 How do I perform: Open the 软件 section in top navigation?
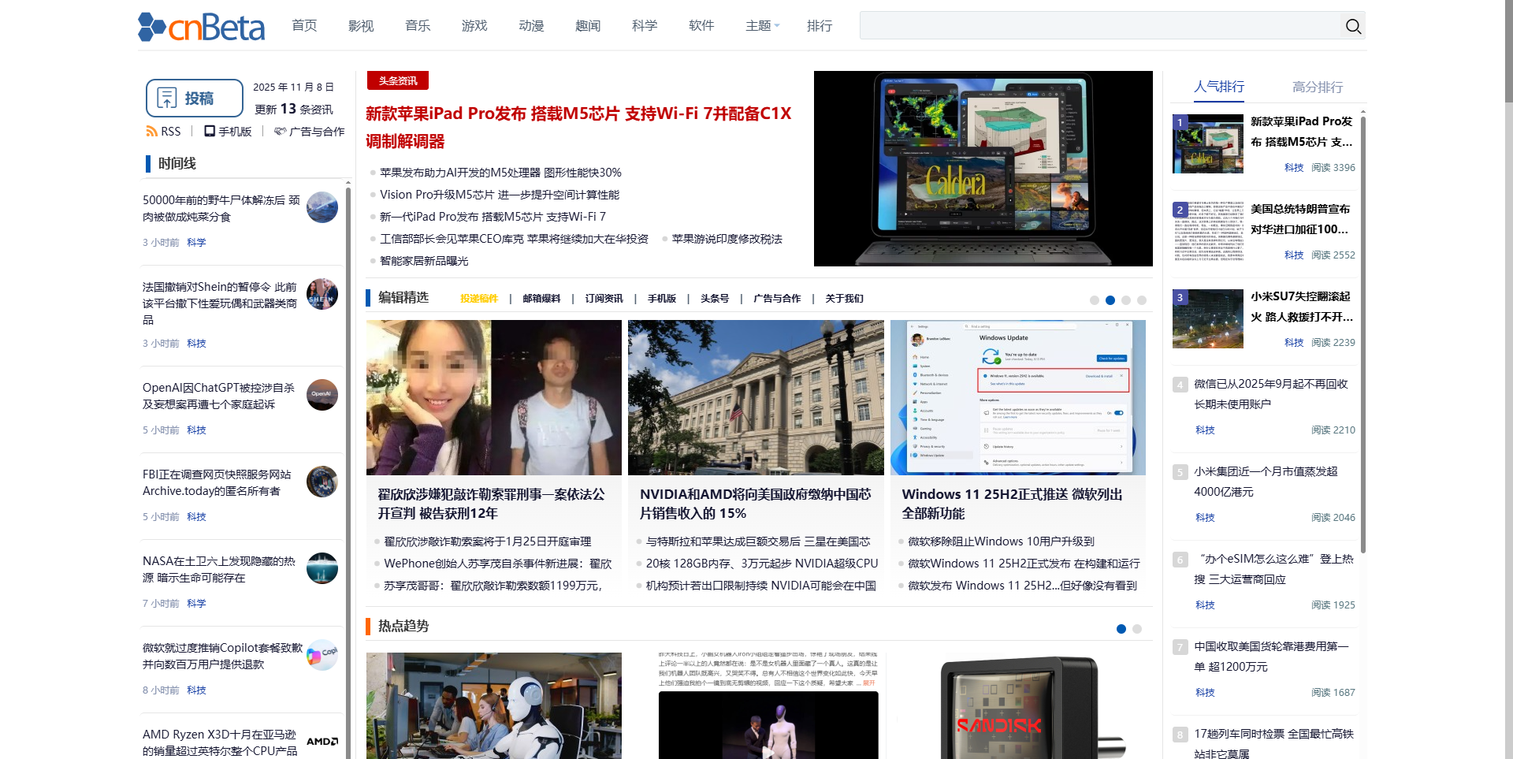(x=701, y=26)
